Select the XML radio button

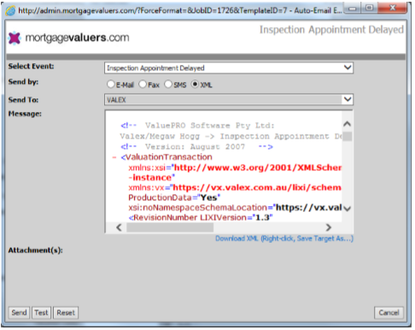click(195, 85)
